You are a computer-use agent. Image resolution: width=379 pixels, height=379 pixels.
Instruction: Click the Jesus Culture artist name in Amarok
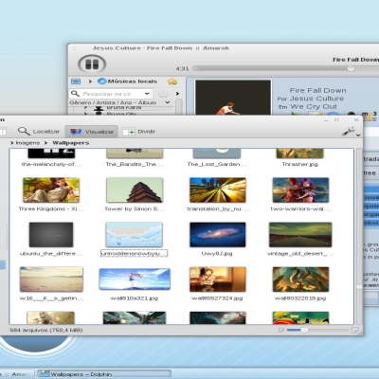pyautogui.click(x=316, y=99)
